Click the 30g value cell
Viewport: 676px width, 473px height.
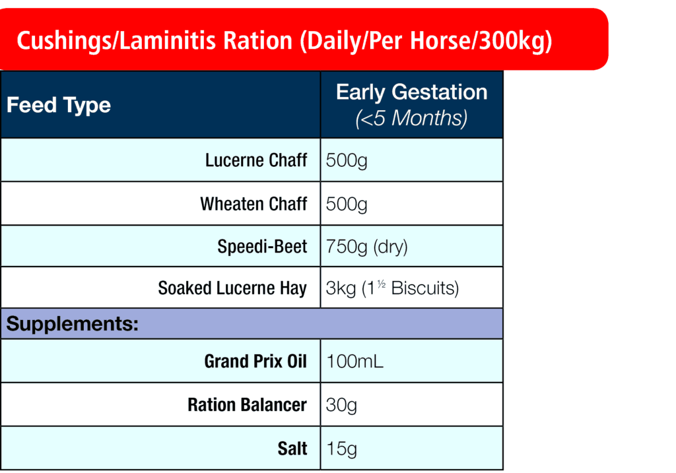pyautogui.click(x=341, y=404)
